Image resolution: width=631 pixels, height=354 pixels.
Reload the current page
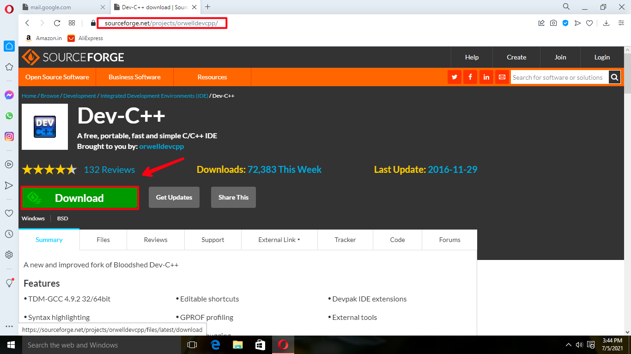point(57,23)
